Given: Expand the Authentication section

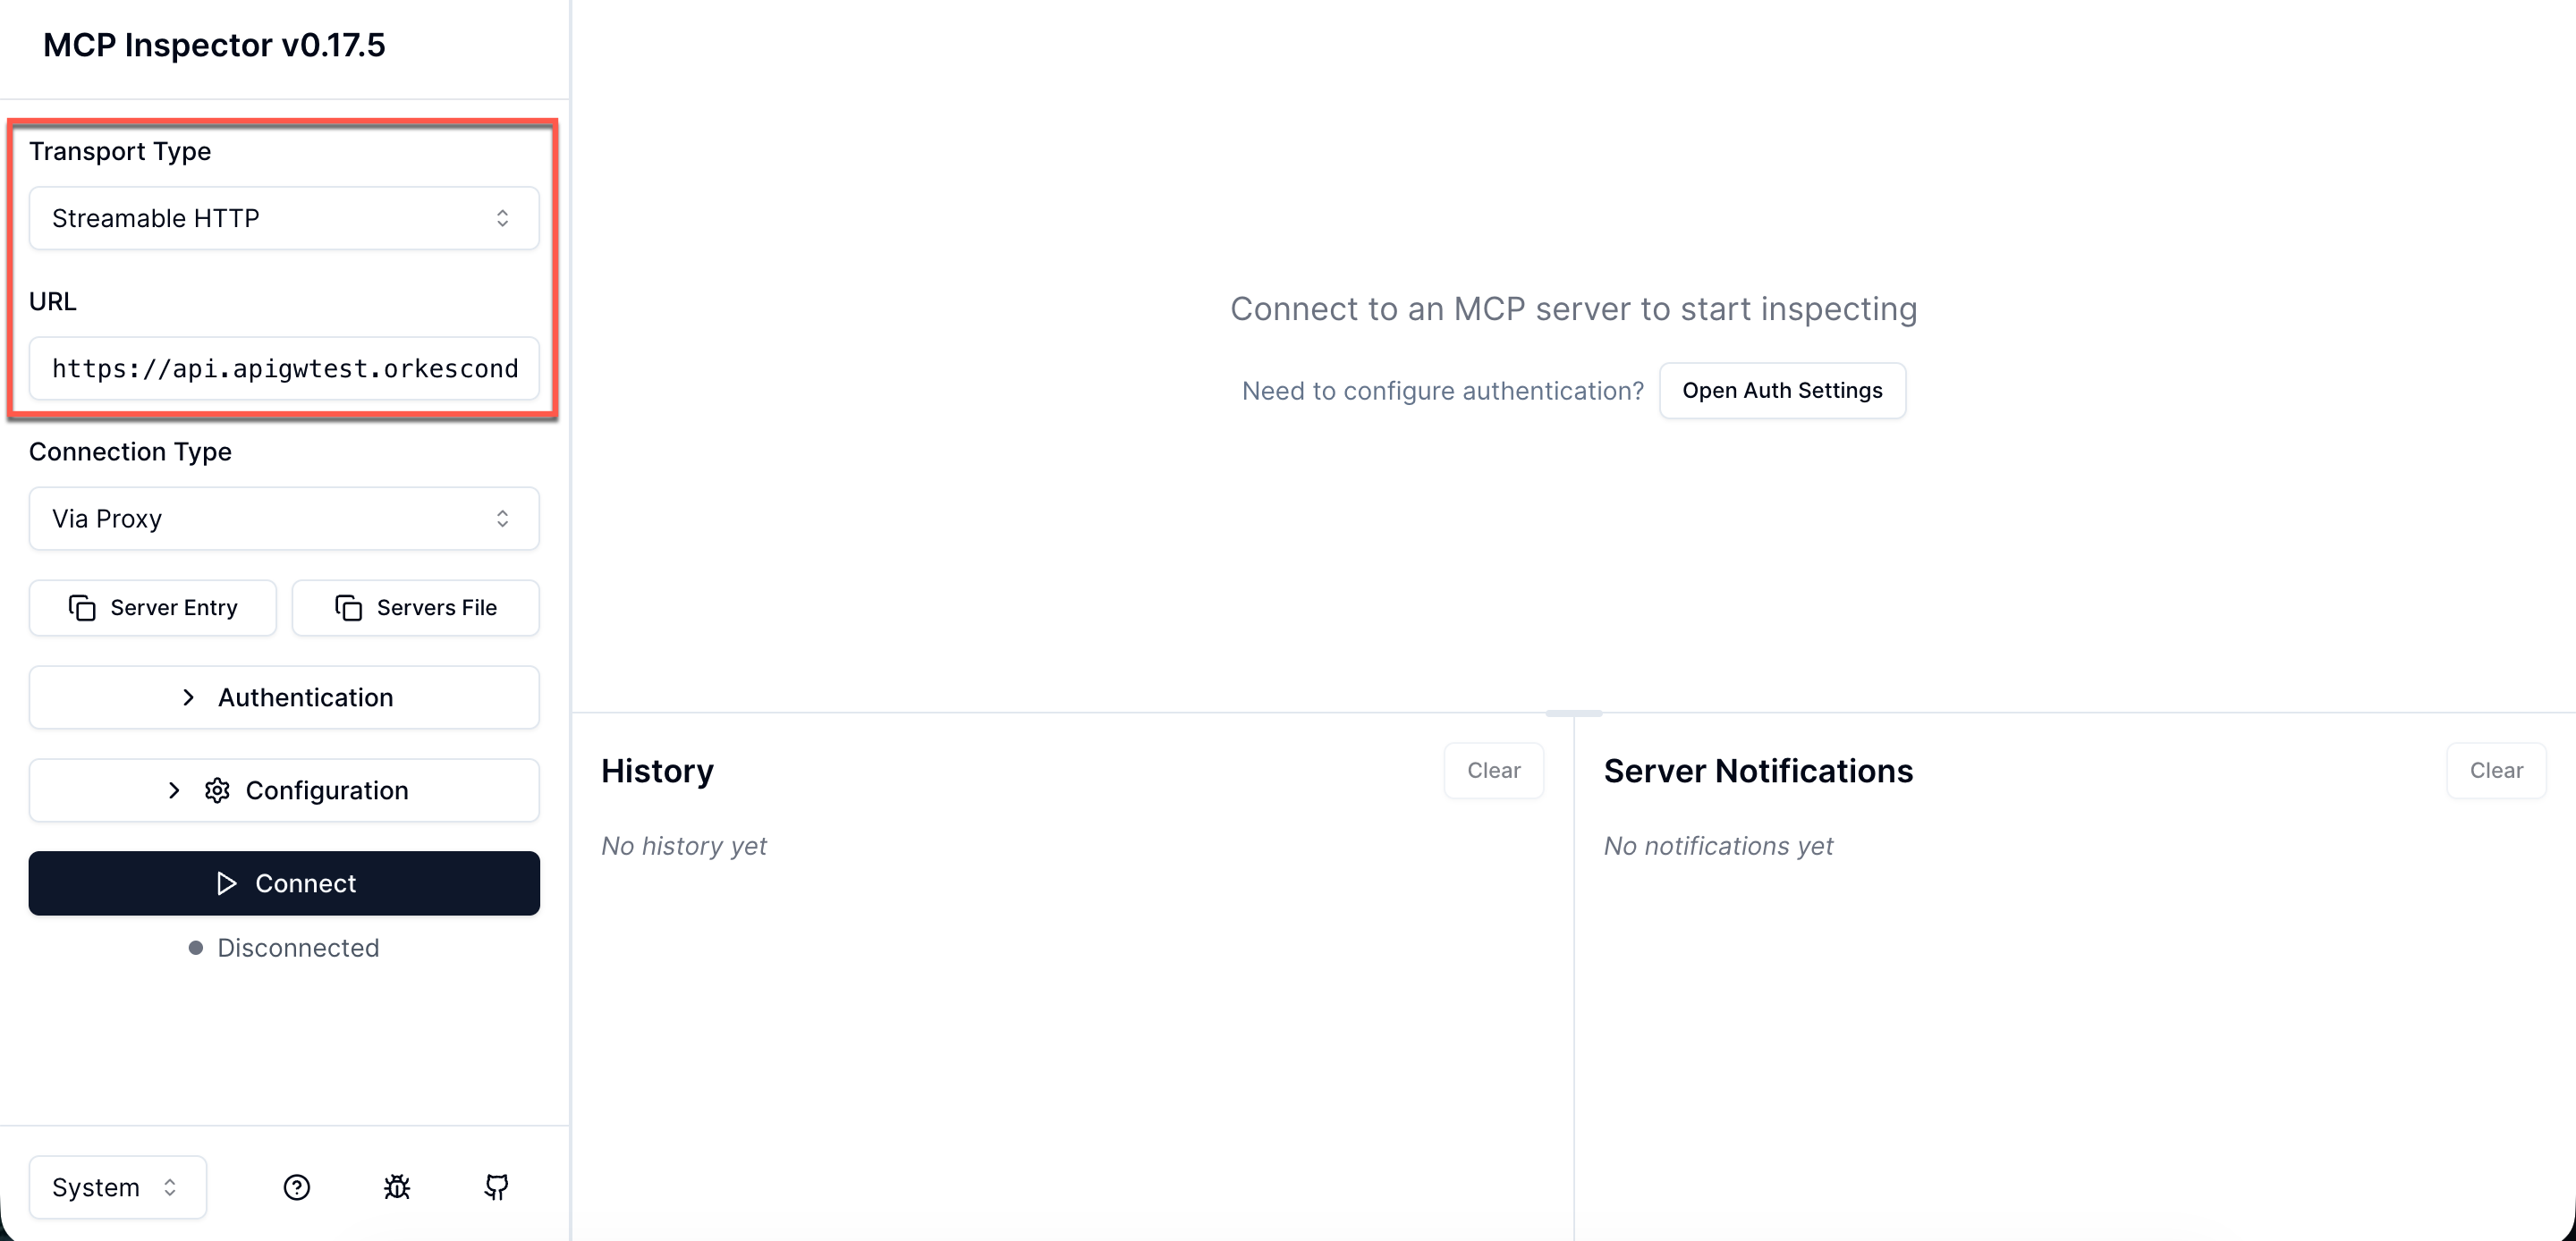Looking at the screenshot, I should [284, 697].
